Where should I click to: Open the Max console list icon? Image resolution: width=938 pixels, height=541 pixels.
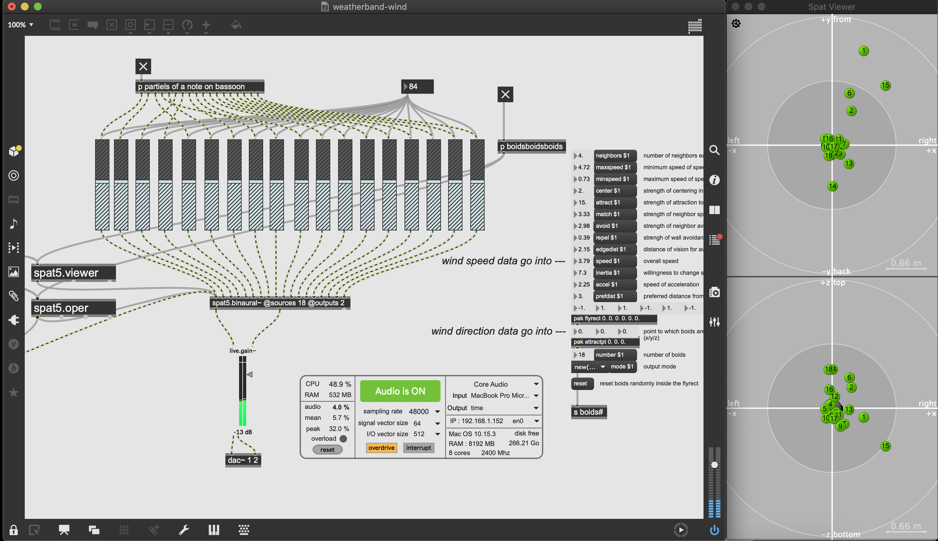click(714, 240)
